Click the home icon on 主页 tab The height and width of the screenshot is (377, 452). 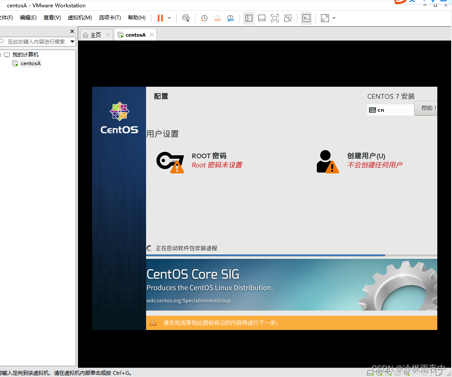86,35
